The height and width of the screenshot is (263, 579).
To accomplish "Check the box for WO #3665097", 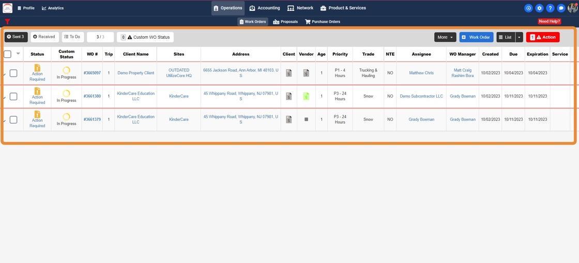I will [x=13, y=73].
